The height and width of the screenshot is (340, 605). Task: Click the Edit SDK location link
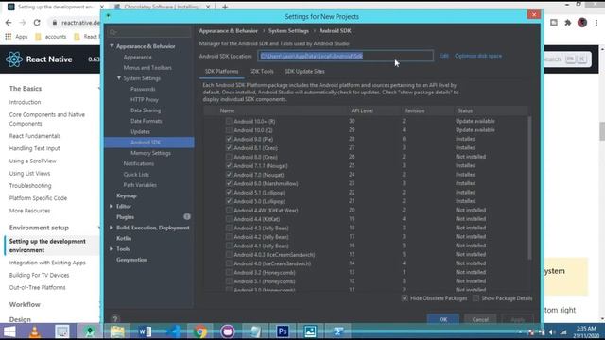point(443,56)
